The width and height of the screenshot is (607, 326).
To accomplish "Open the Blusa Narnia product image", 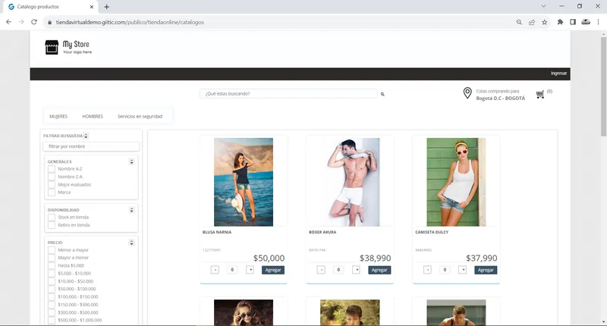I will click(244, 182).
